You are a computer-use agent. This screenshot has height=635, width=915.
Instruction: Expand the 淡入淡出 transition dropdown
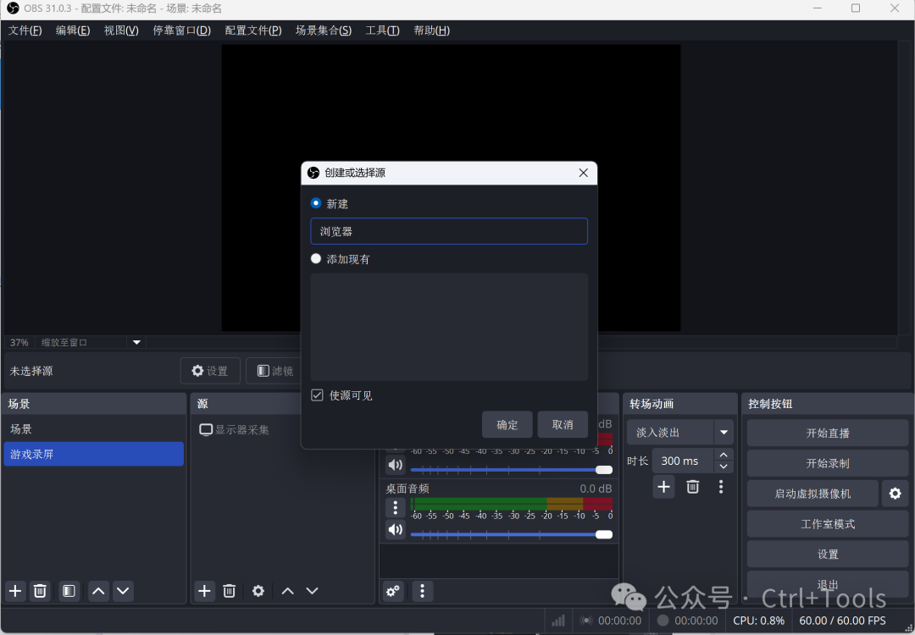click(724, 433)
